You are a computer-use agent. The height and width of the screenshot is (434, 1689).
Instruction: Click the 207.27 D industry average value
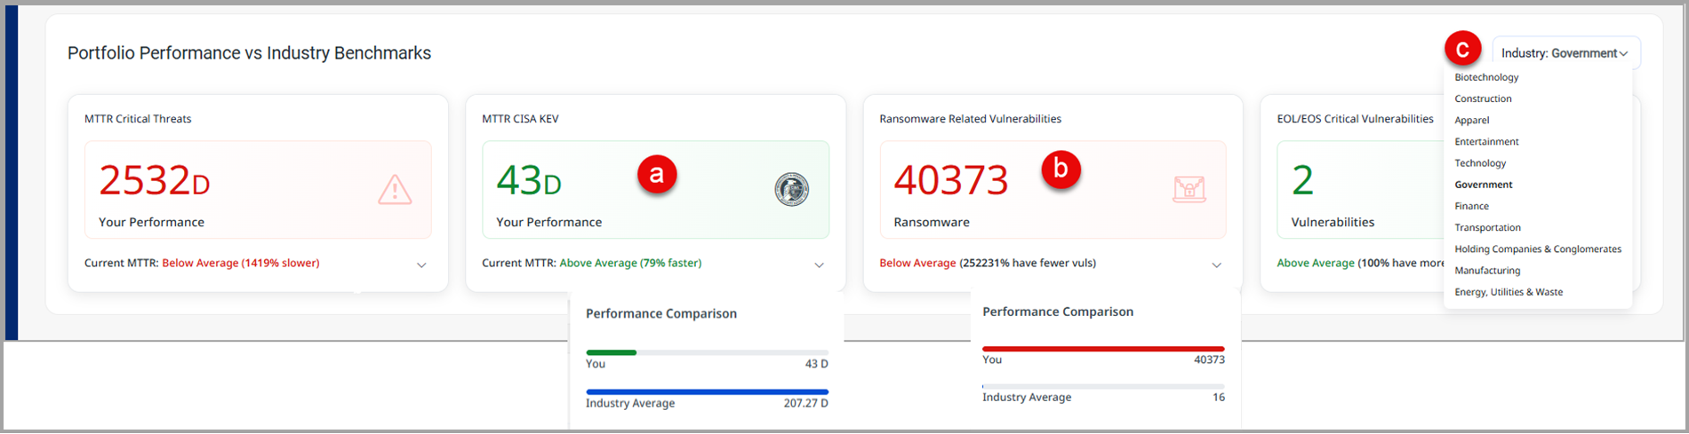805,403
